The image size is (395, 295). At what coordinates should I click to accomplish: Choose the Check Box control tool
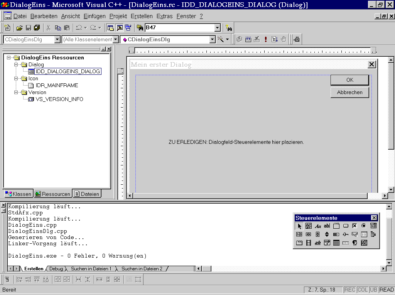pos(354,226)
